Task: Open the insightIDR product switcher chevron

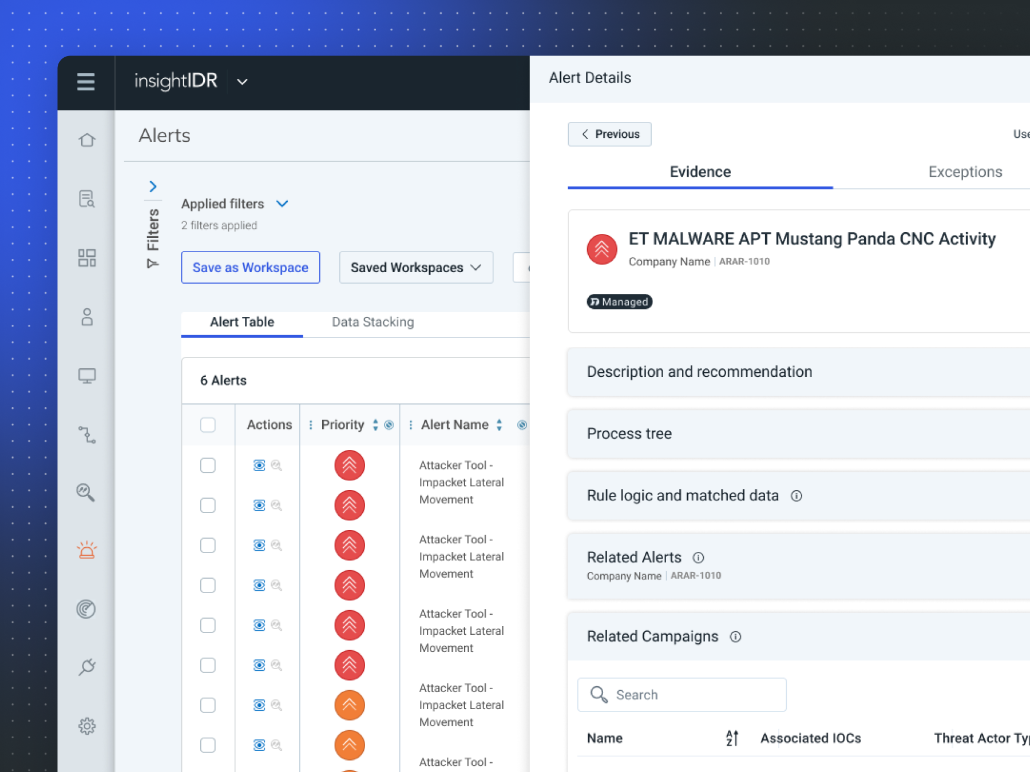Action: (x=243, y=82)
